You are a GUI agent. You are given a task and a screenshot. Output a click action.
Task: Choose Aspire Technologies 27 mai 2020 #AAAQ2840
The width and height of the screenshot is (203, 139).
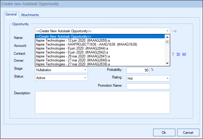coord(100,60)
